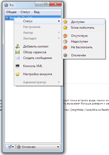Choose Обзор сервисов menu entry
Image resolution: width=109 pixels, height=155 pixels.
tap(39, 52)
